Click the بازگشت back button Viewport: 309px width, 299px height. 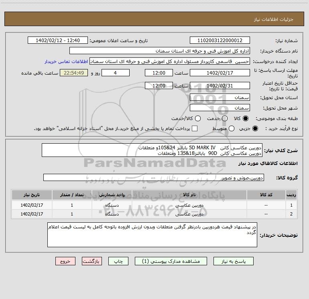point(92,261)
